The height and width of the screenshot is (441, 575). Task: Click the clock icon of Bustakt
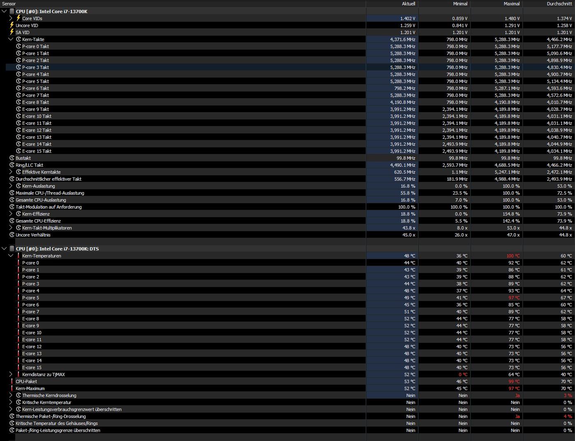[12, 158]
